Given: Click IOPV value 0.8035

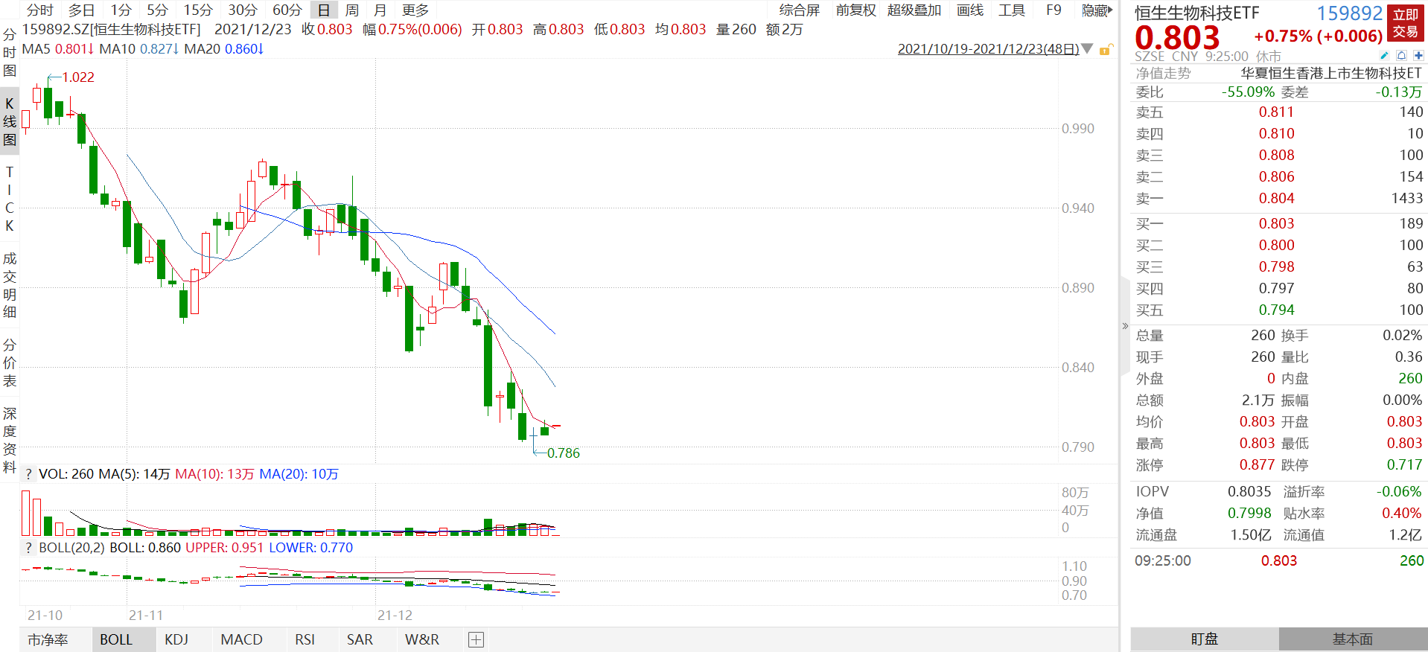Looking at the screenshot, I should click(1249, 491).
